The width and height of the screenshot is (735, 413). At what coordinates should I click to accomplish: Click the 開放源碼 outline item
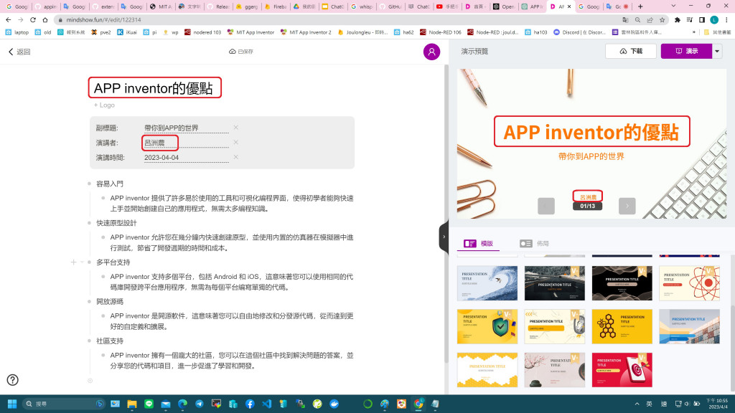coord(110,302)
